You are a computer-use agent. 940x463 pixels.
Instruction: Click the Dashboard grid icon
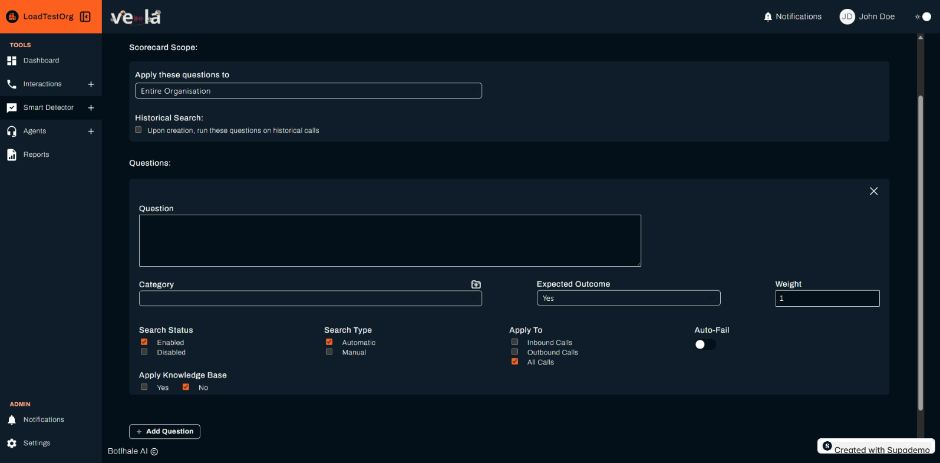(x=12, y=61)
